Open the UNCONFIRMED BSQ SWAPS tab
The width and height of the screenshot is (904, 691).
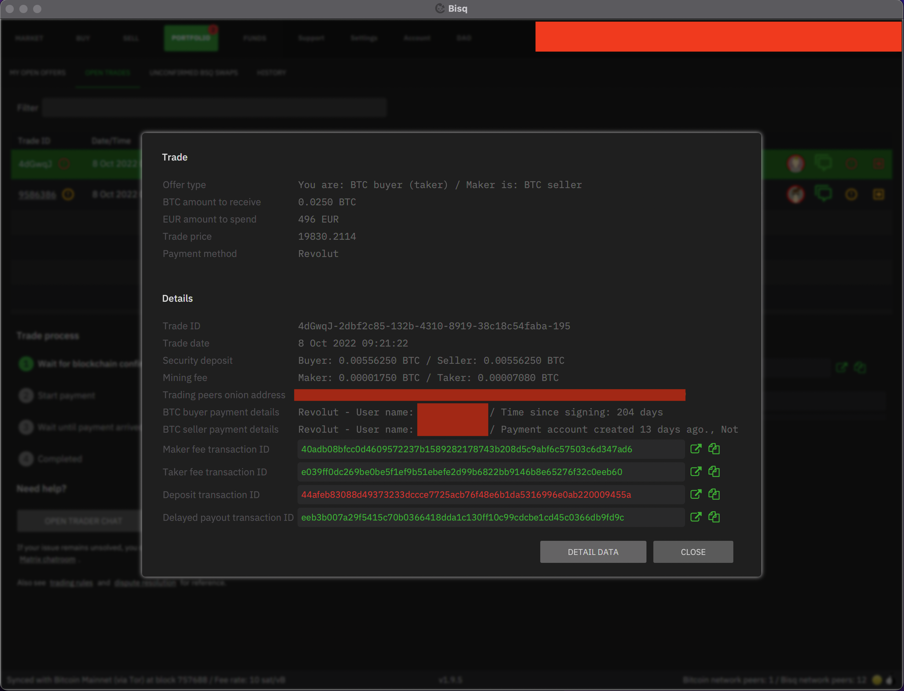coord(193,73)
